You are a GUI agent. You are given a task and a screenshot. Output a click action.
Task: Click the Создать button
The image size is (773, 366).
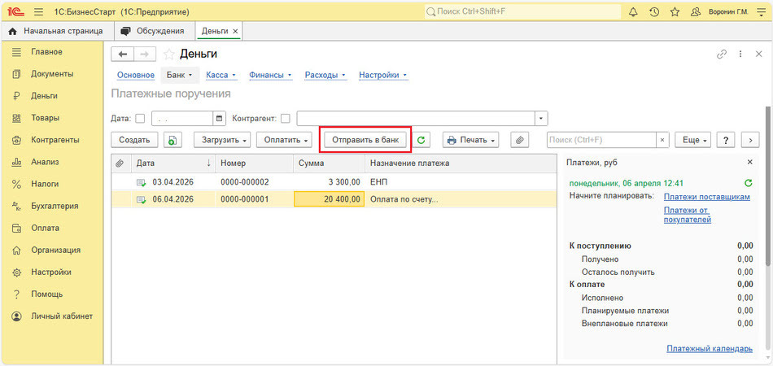pos(134,140)
